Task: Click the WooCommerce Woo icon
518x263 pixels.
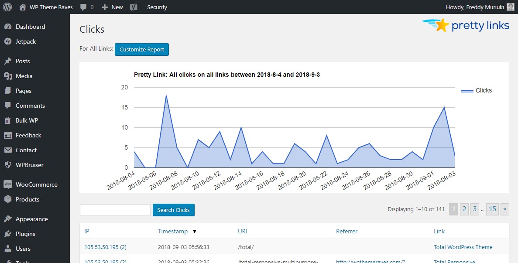Action: 8,184
